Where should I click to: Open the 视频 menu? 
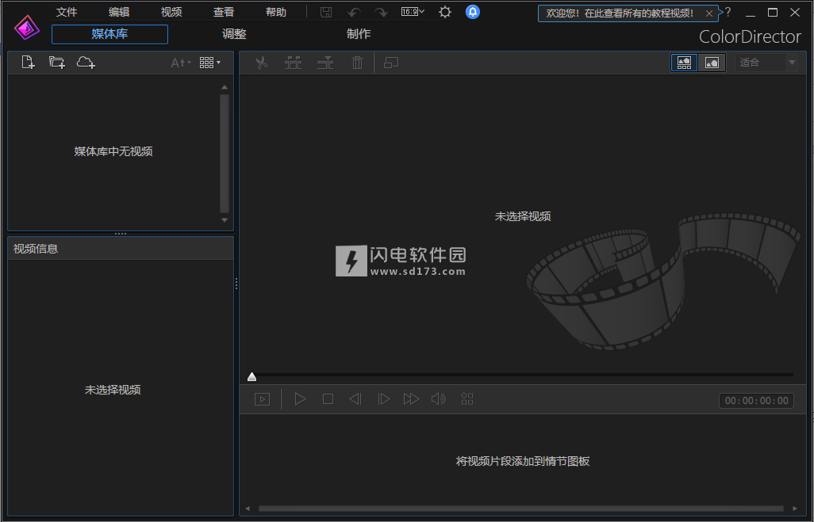[171, 12]
